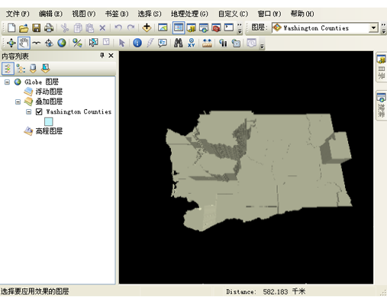Open the 视图(V) menu
The width and height of the screenshot is (387, 302).
point(84,14)
